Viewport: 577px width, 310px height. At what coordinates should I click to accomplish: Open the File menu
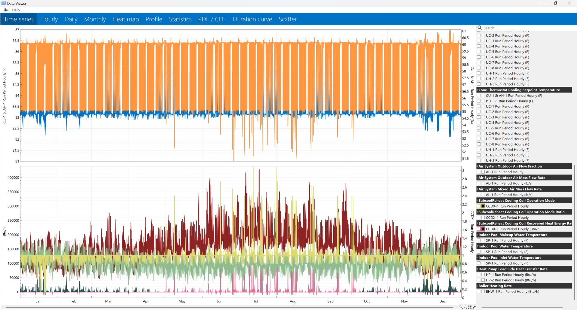[5, 10]
